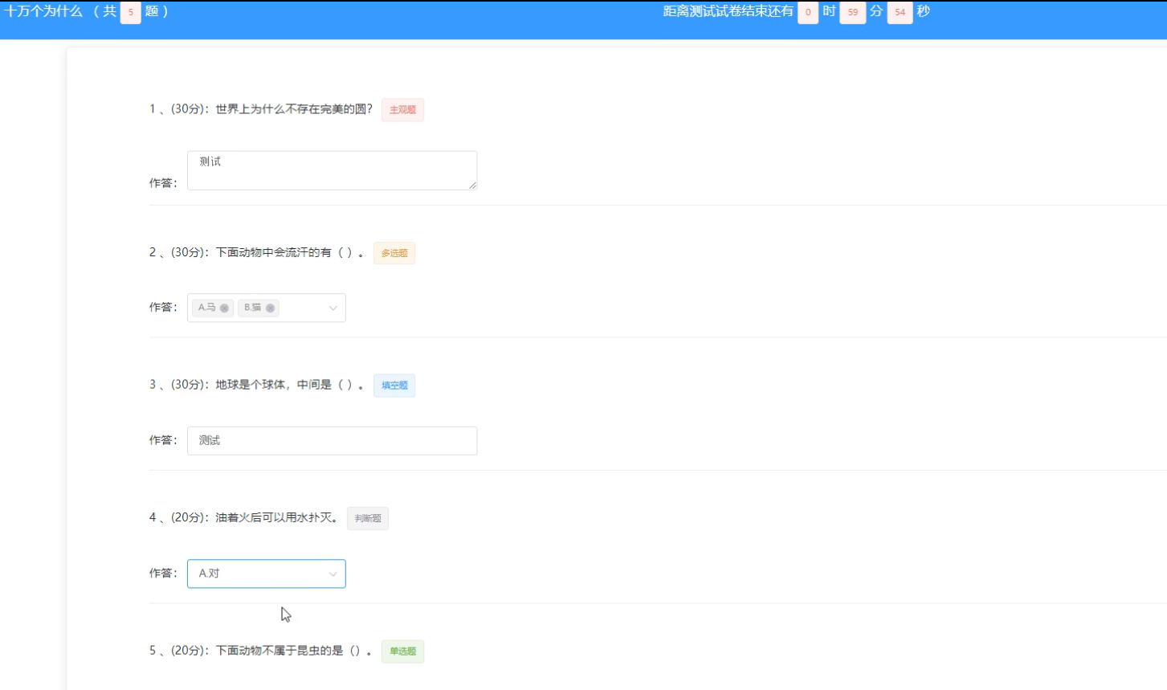Click the resize handle of question 1's textarea
The height and width of the screenshot is (690, 1167).
(473, 187)
